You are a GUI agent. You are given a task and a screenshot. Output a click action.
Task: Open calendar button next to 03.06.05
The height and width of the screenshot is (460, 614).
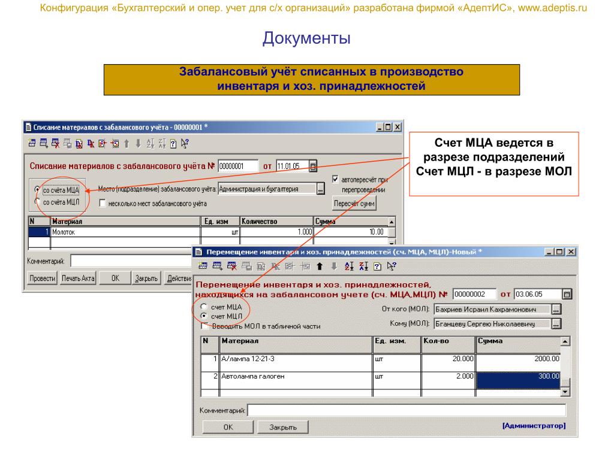tap(567, 294)
